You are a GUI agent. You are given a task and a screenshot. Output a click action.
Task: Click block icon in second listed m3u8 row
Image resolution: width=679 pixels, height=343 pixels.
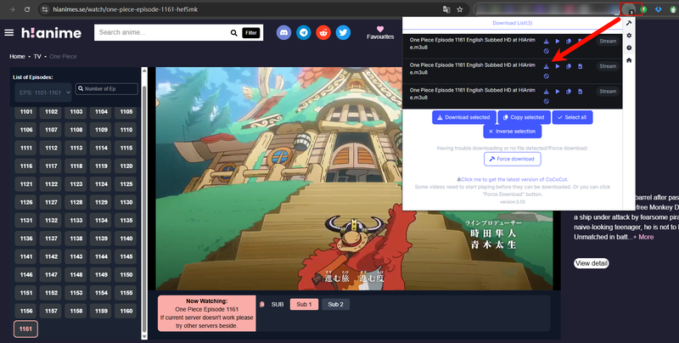pyautogui.click(x=546, y=76)
